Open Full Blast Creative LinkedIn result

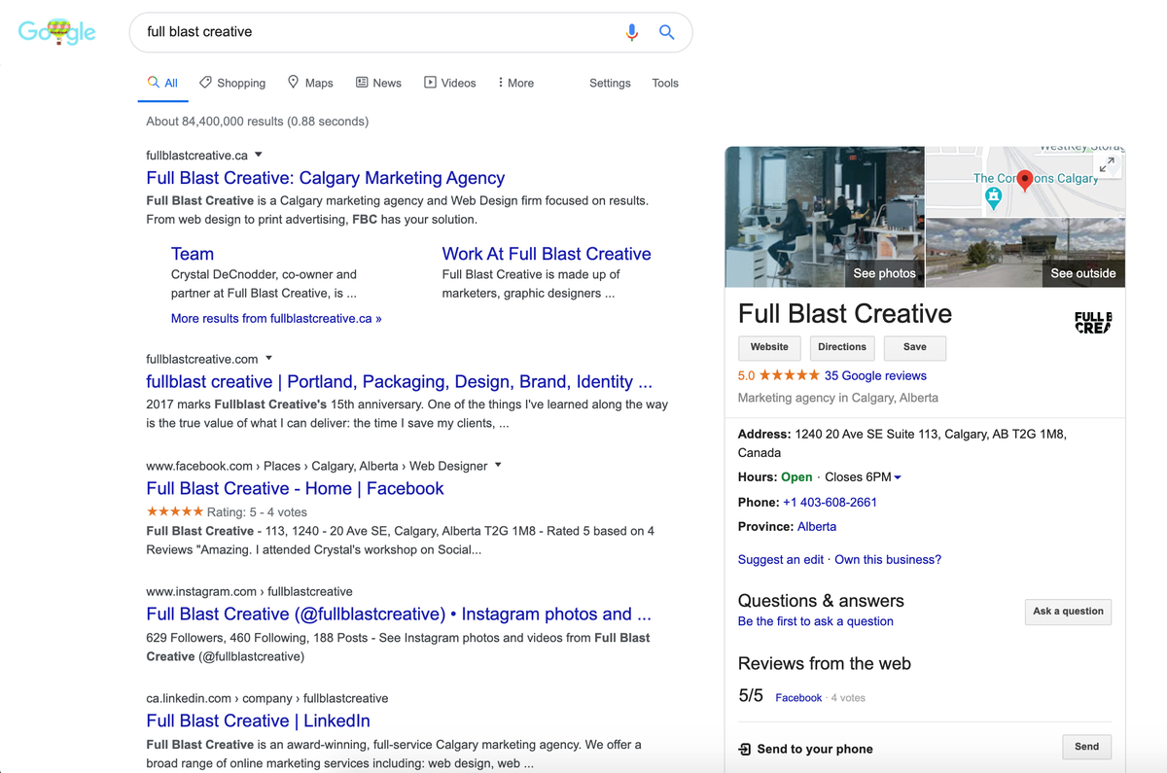tap(258, 721)
